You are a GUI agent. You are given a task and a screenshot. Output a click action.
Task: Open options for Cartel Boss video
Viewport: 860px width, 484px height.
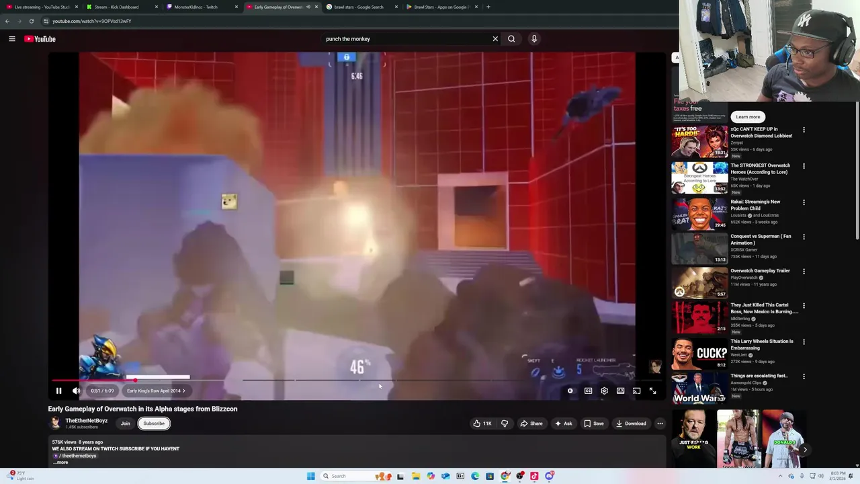[804, 306]
